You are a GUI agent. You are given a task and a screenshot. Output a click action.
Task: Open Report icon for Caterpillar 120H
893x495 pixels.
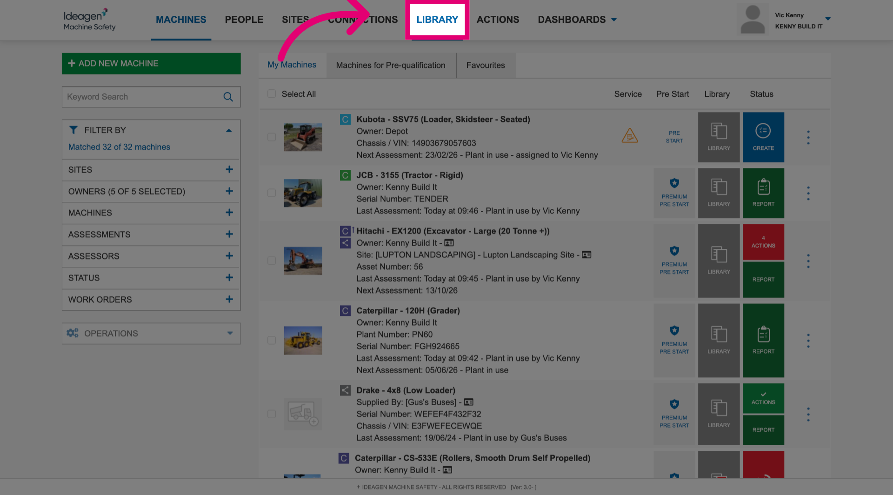tap(763, 340)
